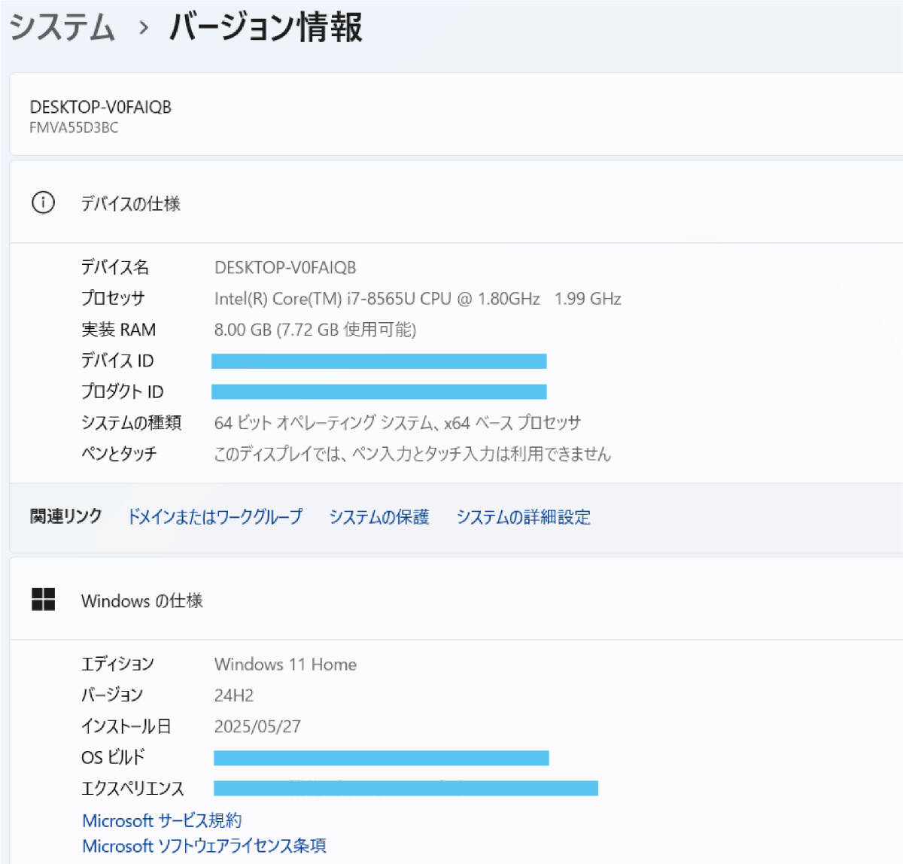Open the システムの保護 link

pyautogui.click(x=379, y=516)
